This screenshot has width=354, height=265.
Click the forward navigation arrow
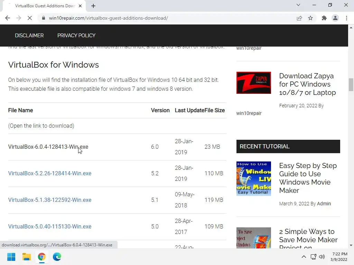[x=19, y=18]
